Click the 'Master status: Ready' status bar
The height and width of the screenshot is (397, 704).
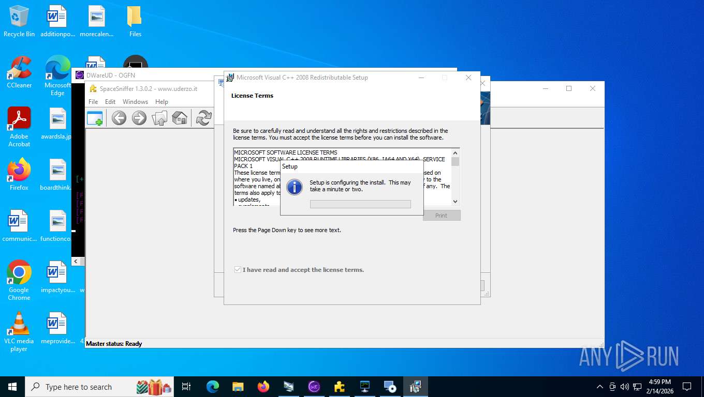114,343
